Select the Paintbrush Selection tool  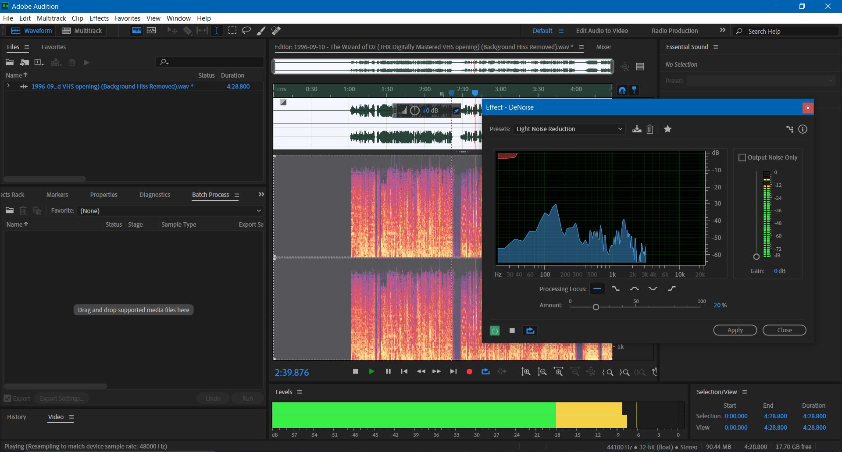[x=261, y=31]
